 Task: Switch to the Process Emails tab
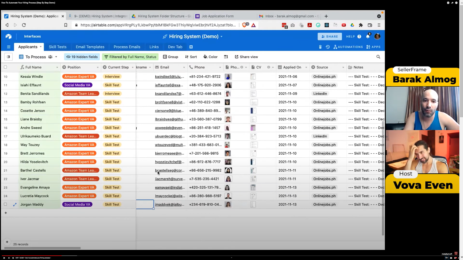pyautogui.click(x=127, y=47)
